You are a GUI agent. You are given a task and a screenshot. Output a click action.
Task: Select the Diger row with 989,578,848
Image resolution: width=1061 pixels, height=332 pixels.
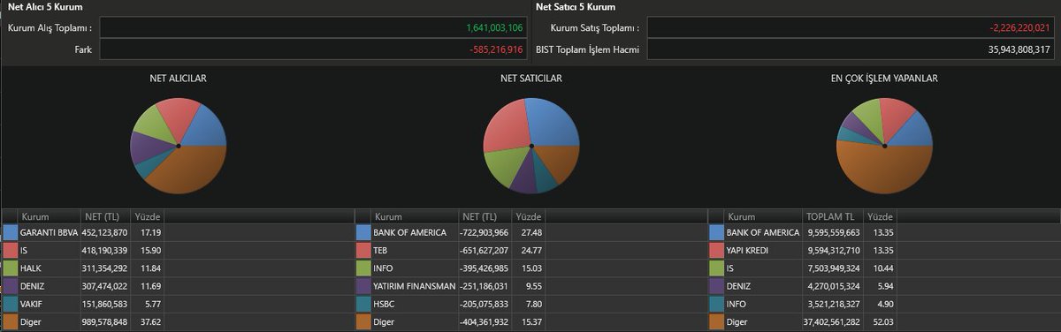click(177, 322)
